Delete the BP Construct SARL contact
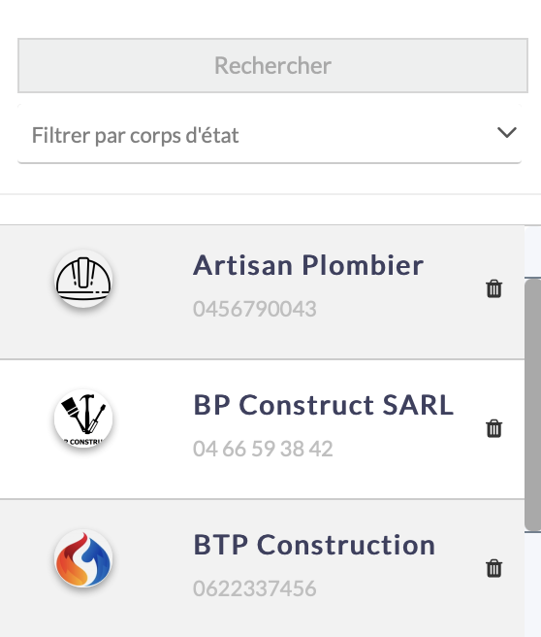This screenshot has width=541, height=637. click(493, 428)
